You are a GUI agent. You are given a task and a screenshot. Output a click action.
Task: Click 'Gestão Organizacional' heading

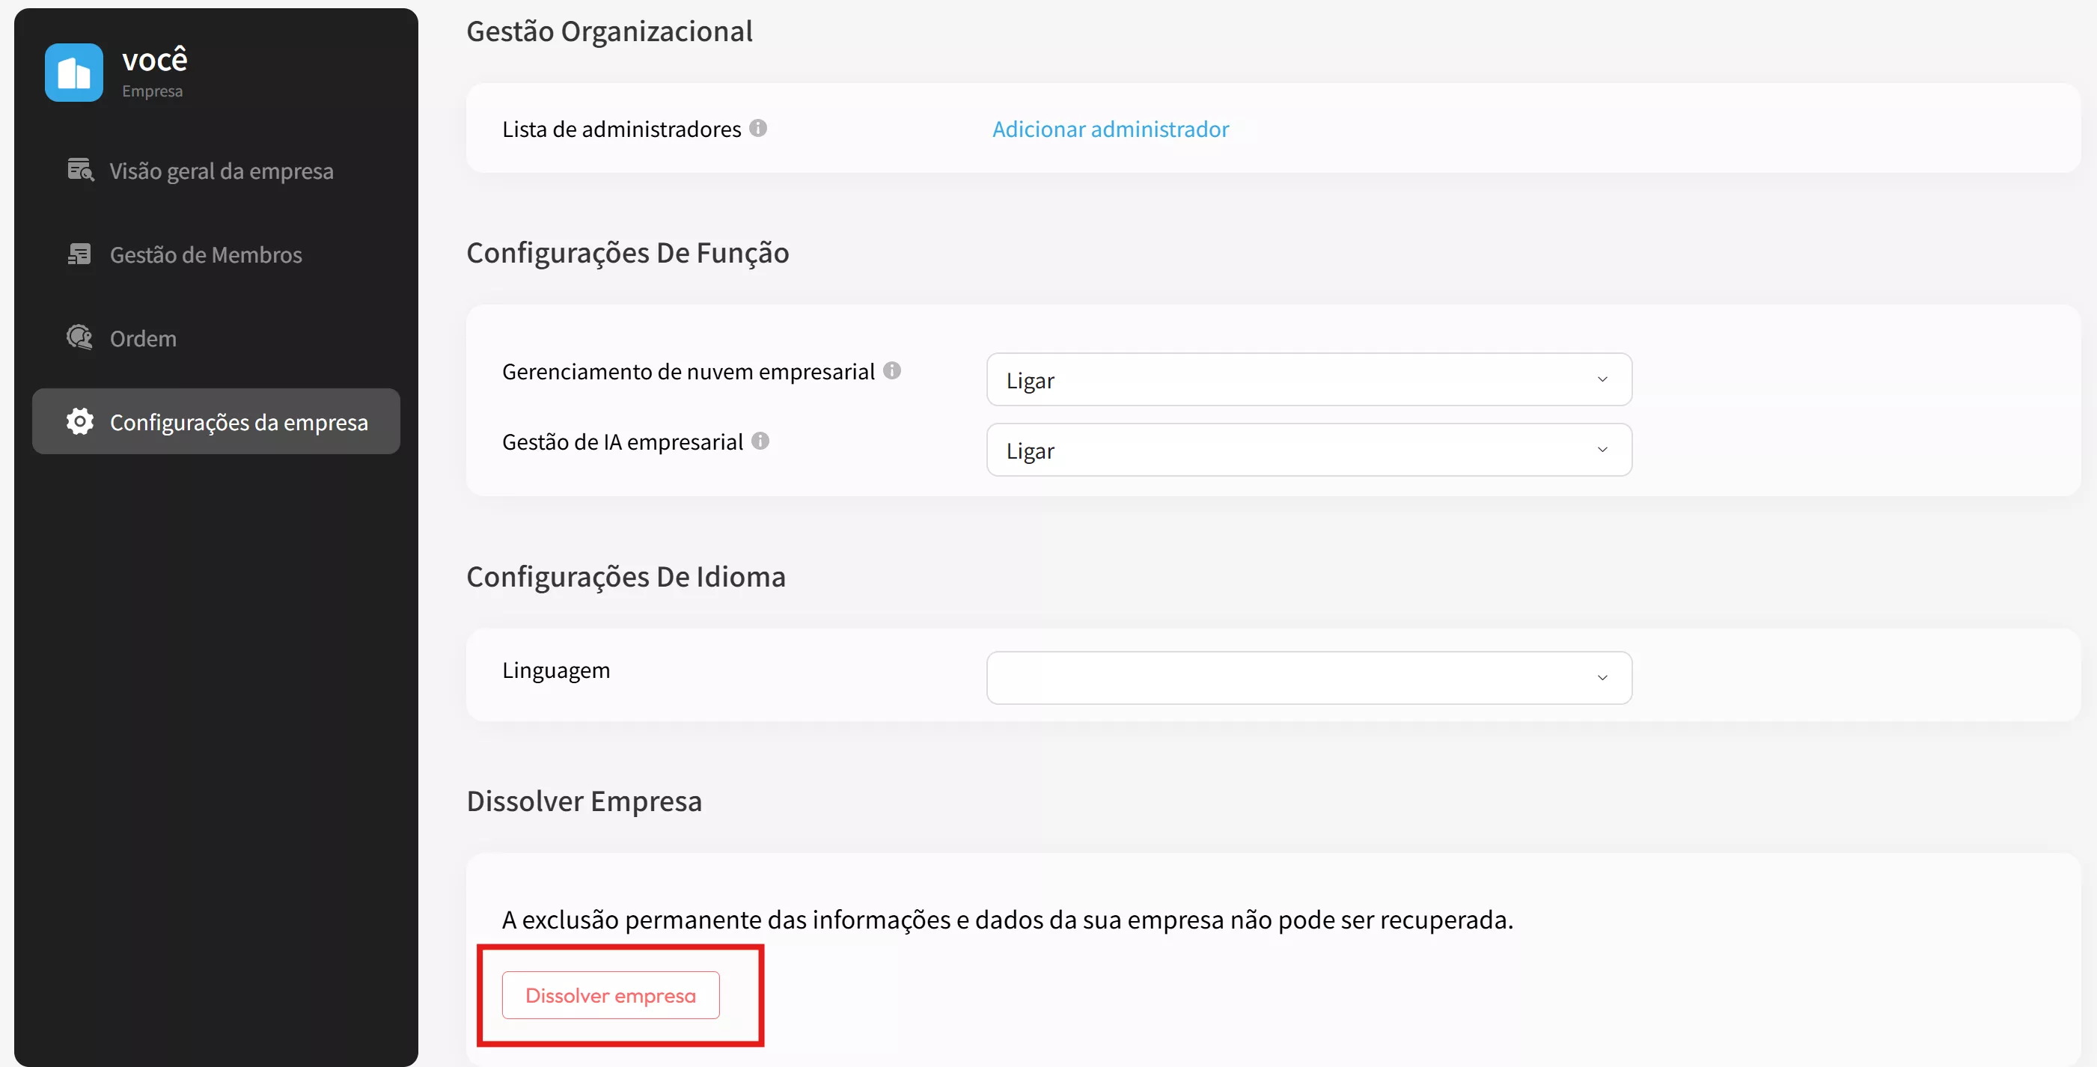609,31
